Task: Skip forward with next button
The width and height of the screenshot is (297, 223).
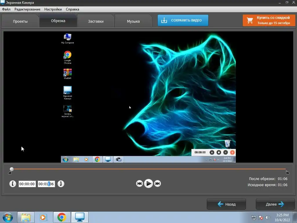Action: coord(157,184)
